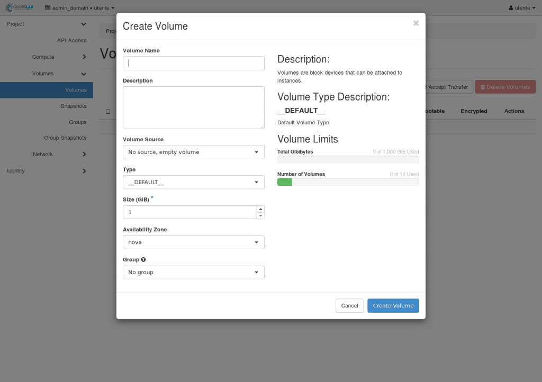The width and height of the screenshot is (542, 382).
Task: Click in the Description text area
Action: coord(193,107)
